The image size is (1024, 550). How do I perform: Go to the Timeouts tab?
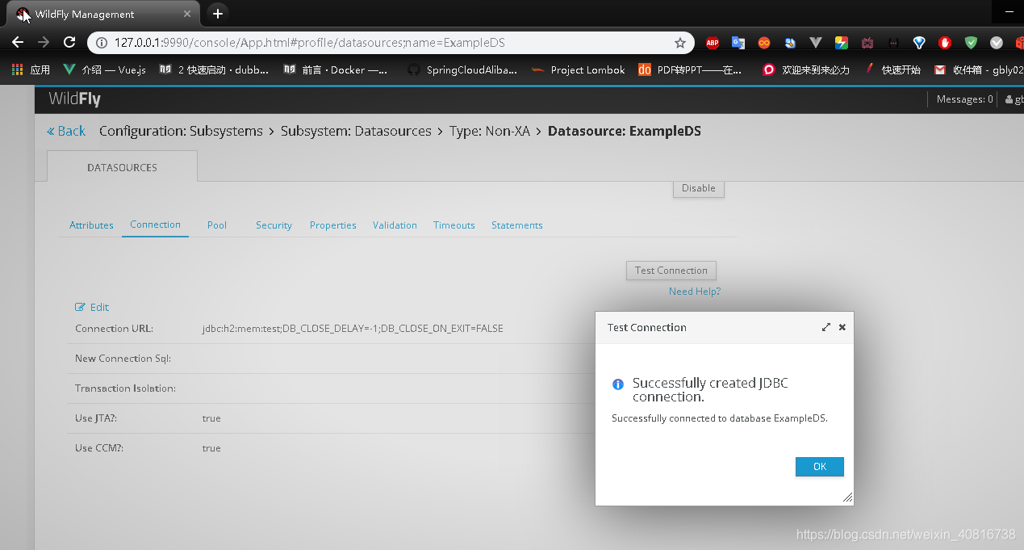tap(454, 225)
